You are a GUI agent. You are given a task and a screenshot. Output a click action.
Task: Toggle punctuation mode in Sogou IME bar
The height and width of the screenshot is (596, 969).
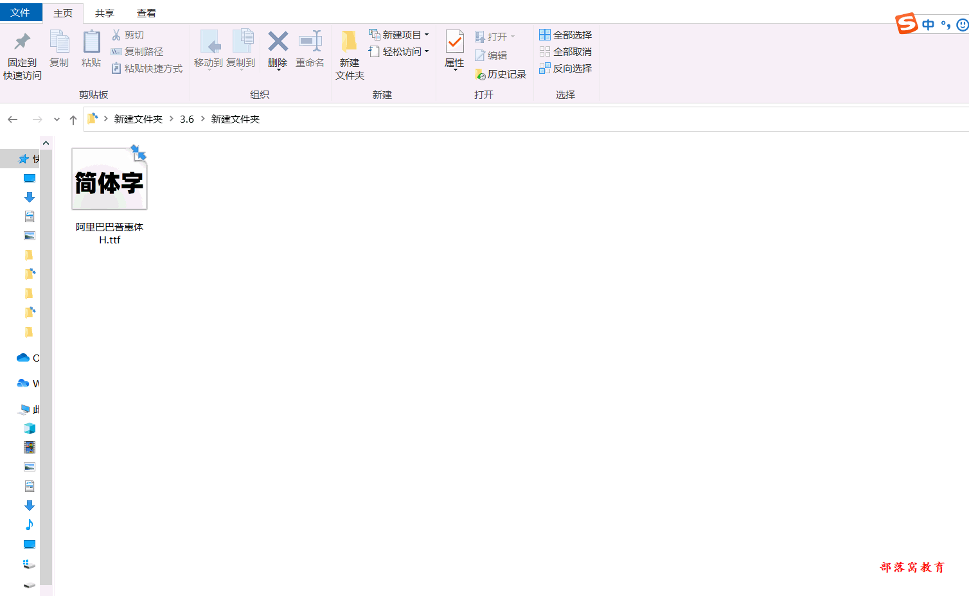[945, 25]
